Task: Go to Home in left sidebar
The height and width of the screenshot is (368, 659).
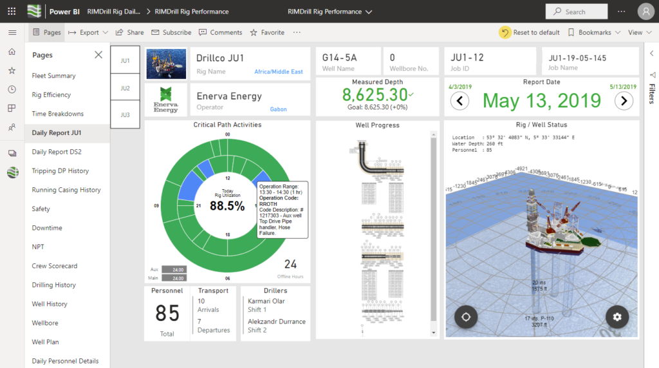Action: pyautogui.click(x=12, y=51)
